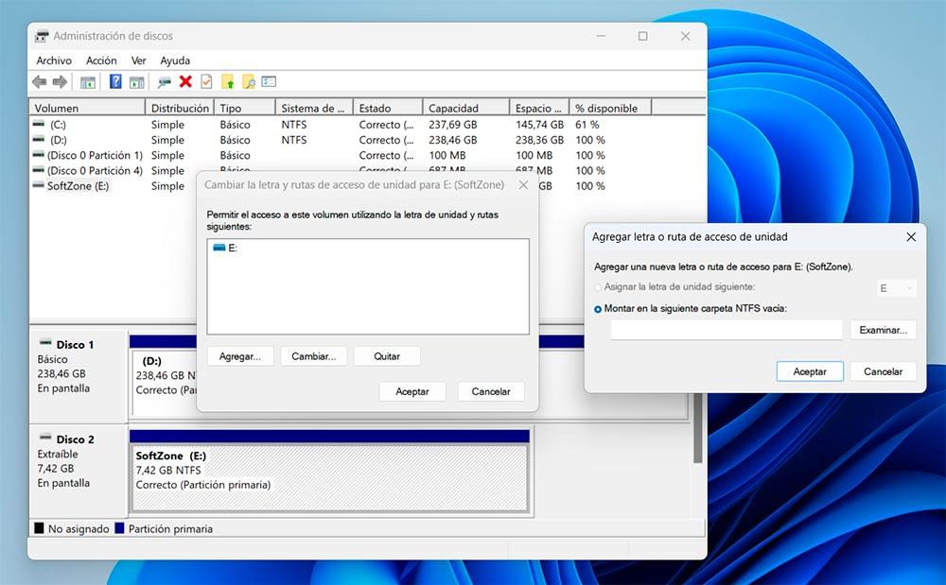Click the back navigation arrow in the toolbar
This screenshot has height=585, width=946.
click(x=40, y=81)
